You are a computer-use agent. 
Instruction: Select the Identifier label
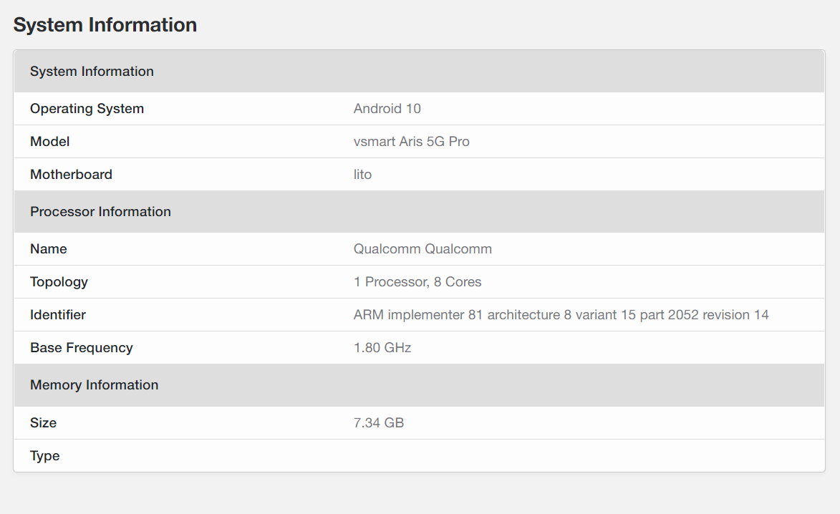57,315
